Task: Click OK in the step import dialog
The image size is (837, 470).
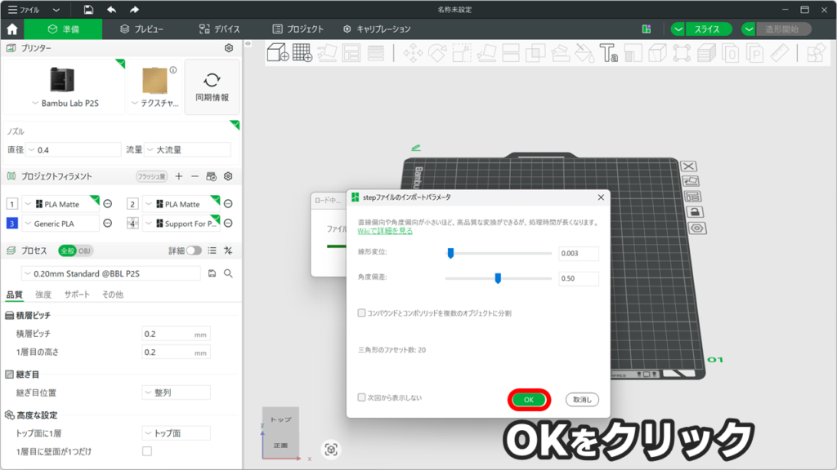Action: [529, 400]
